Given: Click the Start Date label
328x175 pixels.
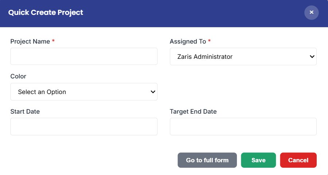Looking at the screenshot, I should point(25,111).
